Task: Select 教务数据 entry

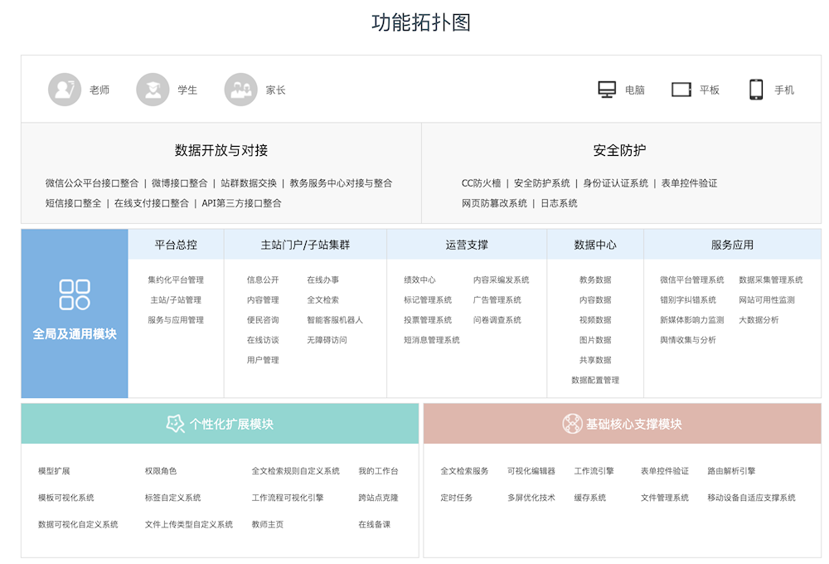Action: (595, 280)
